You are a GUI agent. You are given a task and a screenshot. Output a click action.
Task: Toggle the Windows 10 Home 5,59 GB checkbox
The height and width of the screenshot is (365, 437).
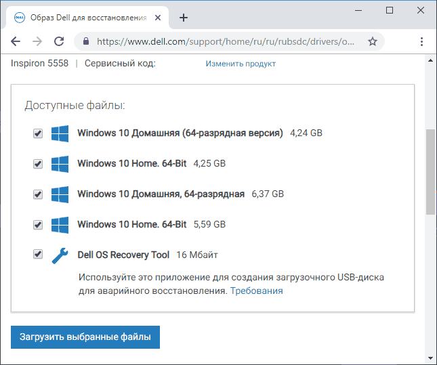click(x=37, y=224)
